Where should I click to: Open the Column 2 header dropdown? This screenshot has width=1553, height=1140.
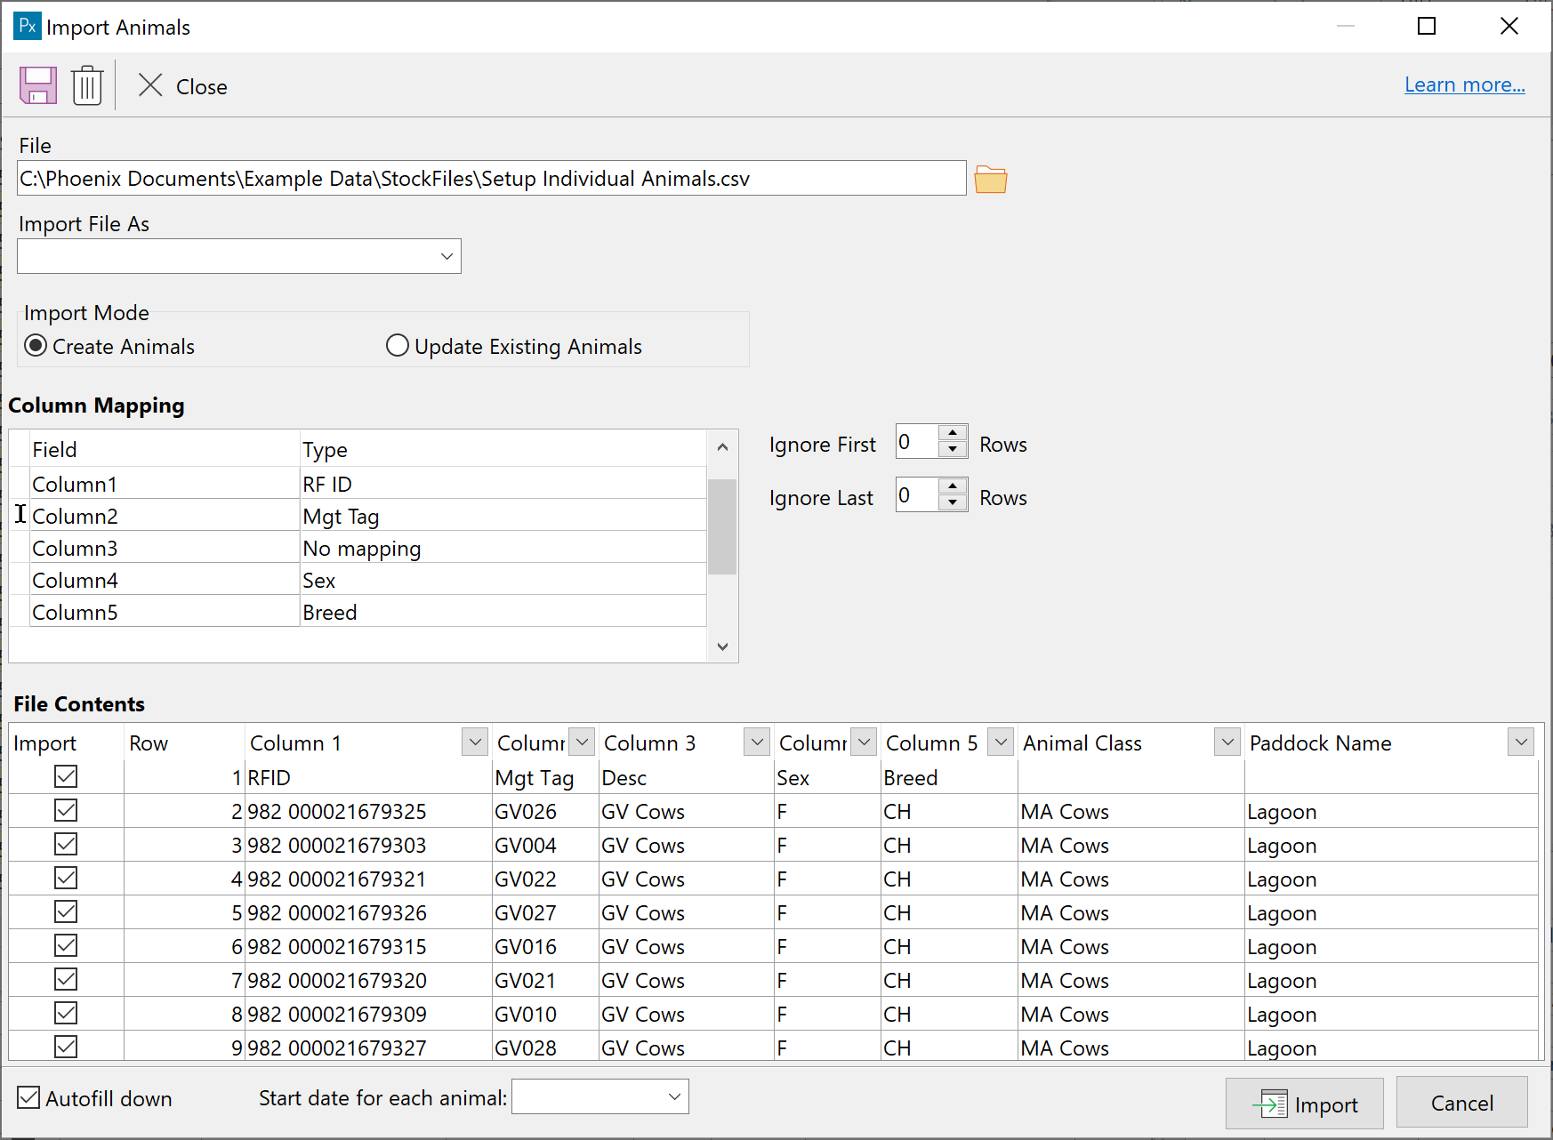click(x=582, y=742)
